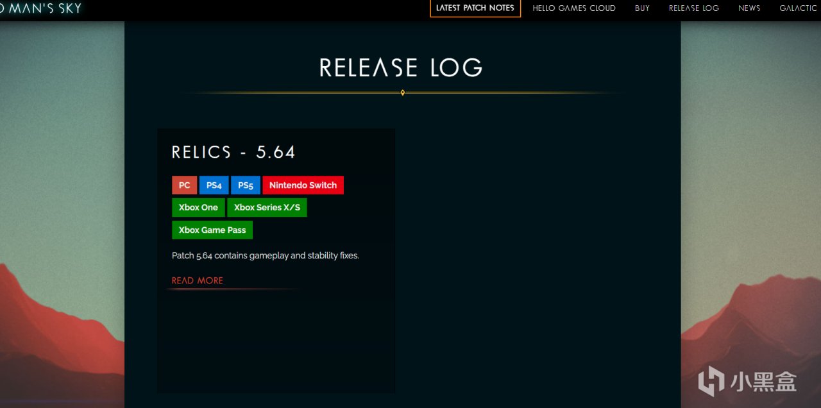Screen dimensions: 821x408
Task: Select Release Log in navigation bar
Action: click(x=694, y=8)
